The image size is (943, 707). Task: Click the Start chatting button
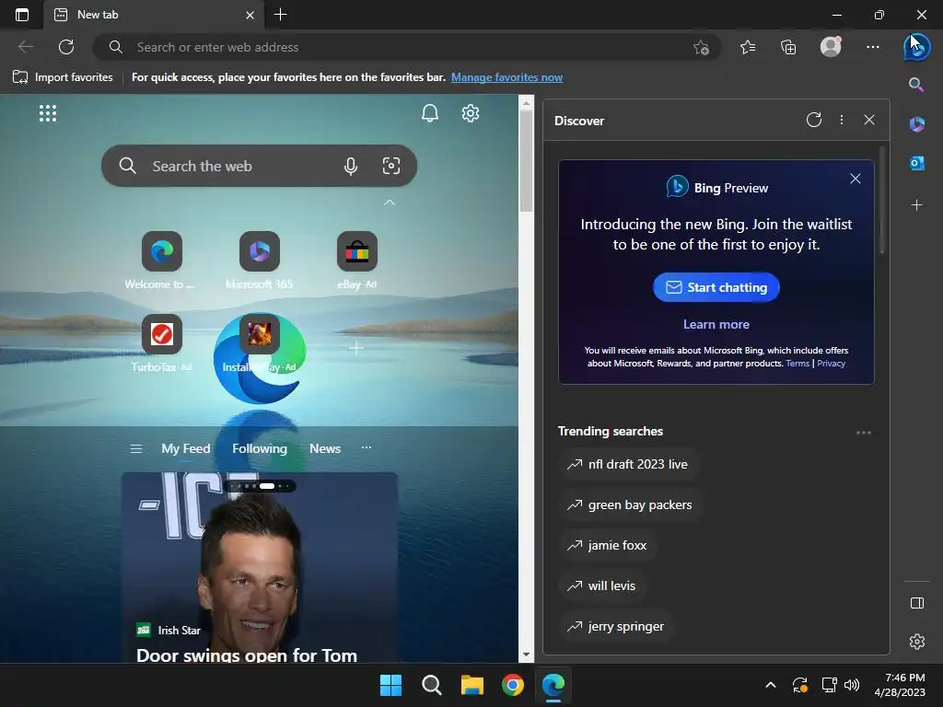[716, 287]
